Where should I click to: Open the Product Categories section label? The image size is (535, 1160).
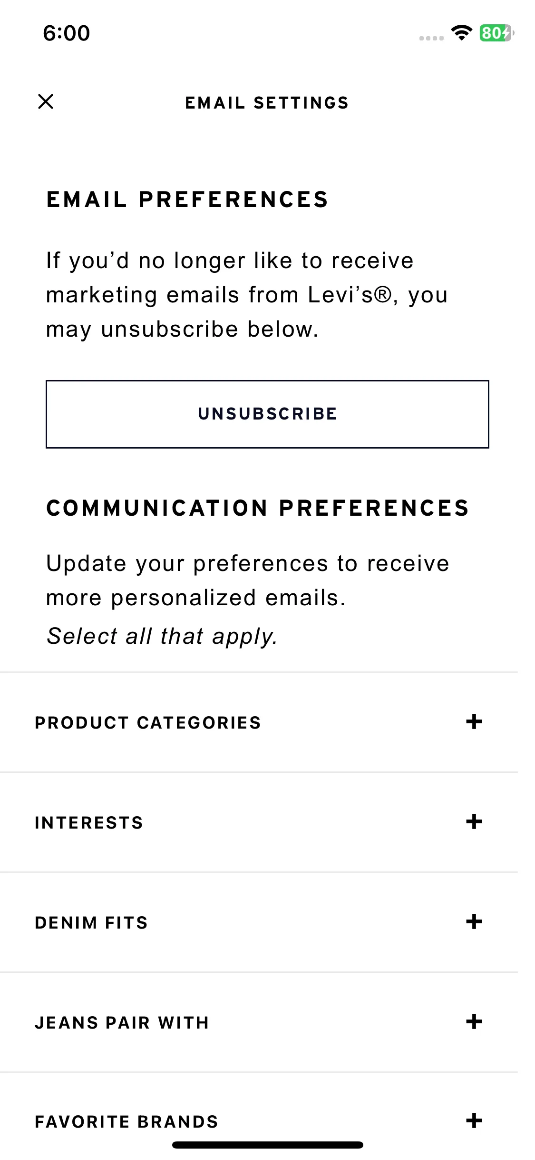[148, 723]
